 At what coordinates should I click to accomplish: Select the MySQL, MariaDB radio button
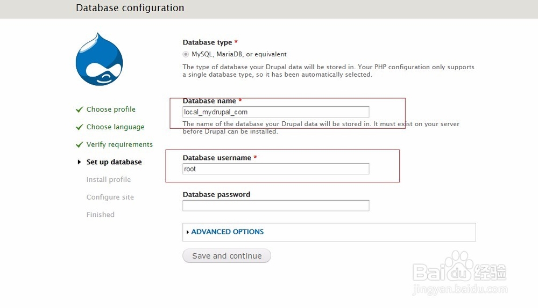pos(186,54)
